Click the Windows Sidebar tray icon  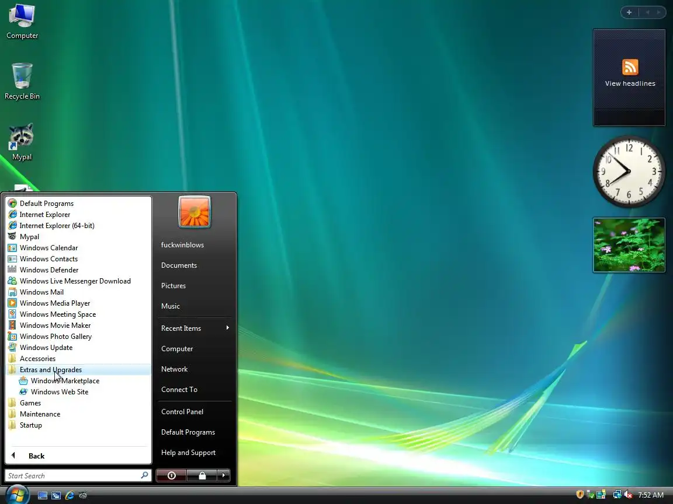(x=601, y=495)
